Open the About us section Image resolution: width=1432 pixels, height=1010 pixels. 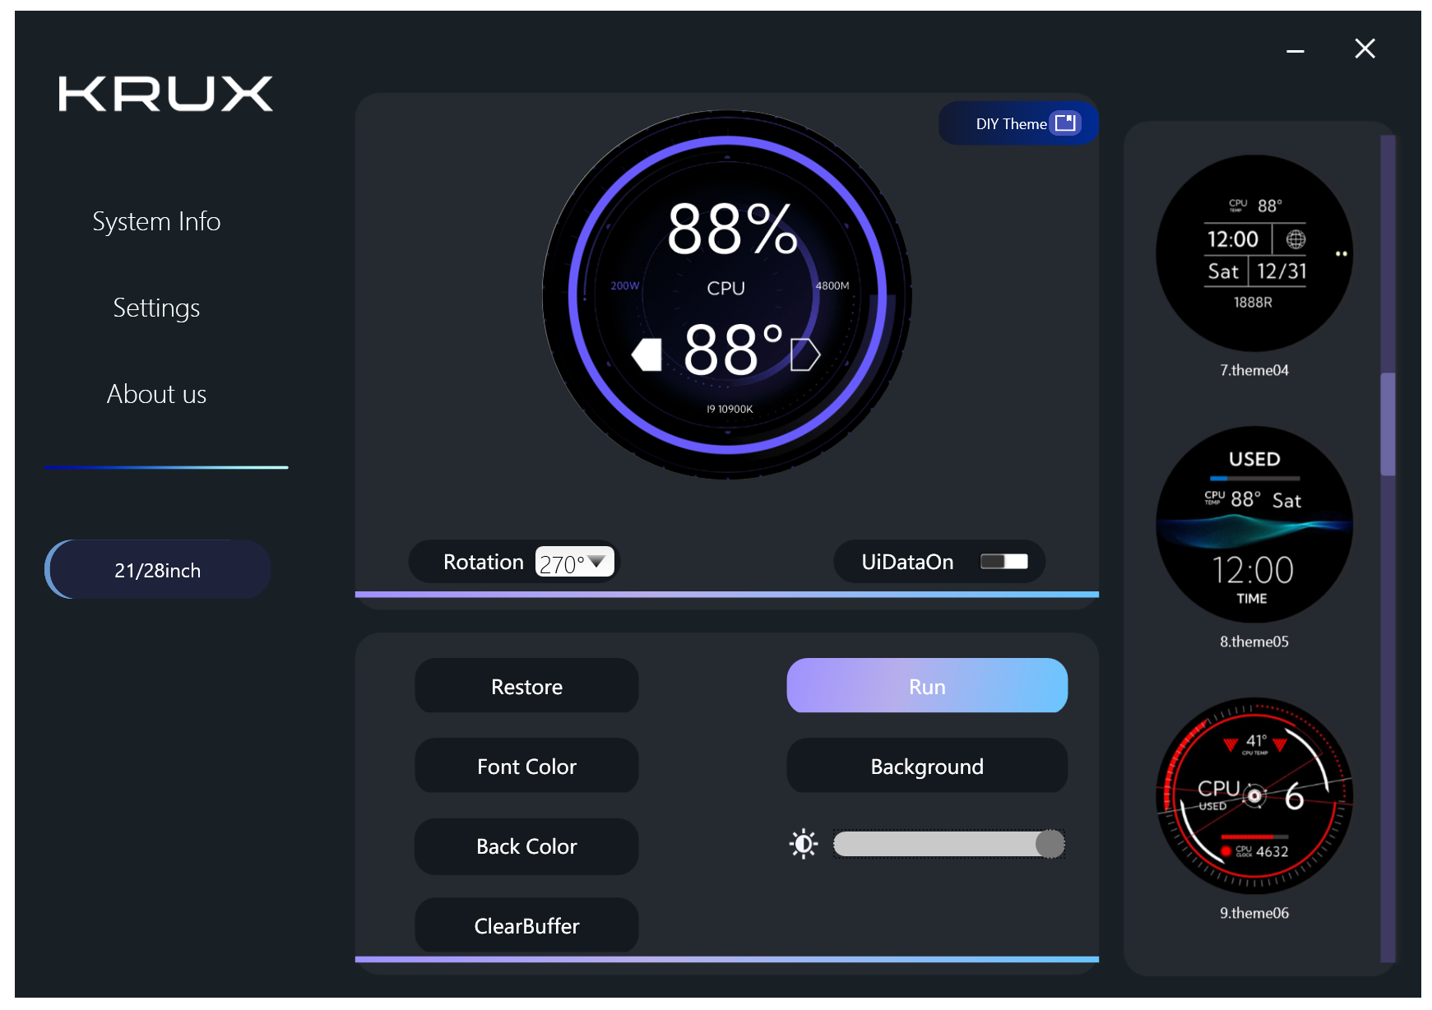coord(156,394)
